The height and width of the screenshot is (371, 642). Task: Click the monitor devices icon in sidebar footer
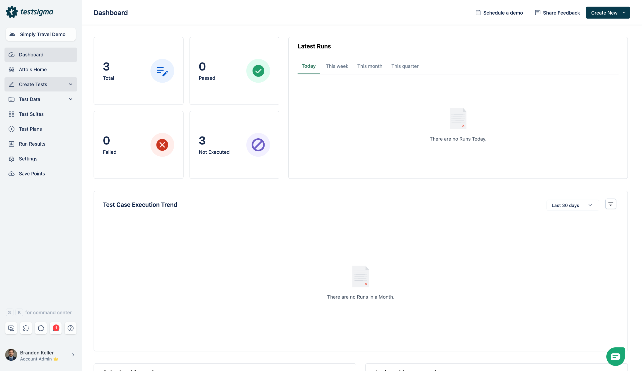[x=11, y=328]
